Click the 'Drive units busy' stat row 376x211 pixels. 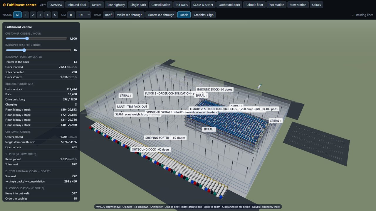point(41,99)
